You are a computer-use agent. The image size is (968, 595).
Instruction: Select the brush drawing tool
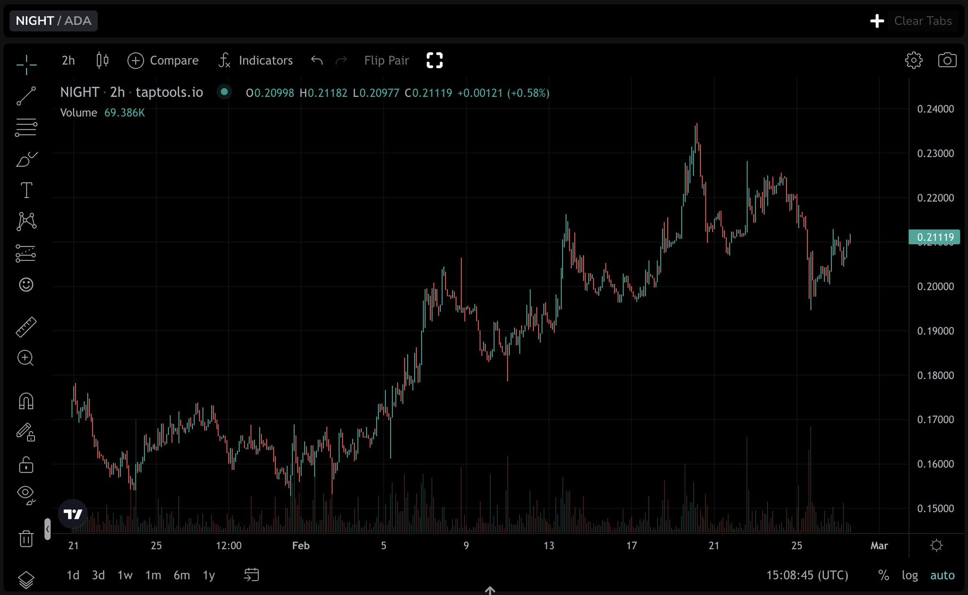tap(26, 159)
